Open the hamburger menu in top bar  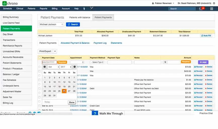coord(212,9)
